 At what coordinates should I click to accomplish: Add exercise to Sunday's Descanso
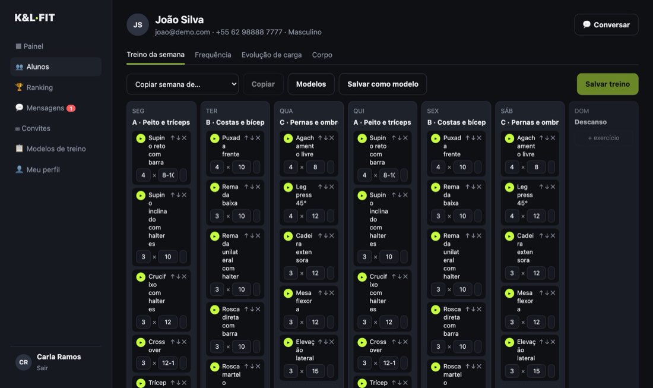click(x=604, y=138)
